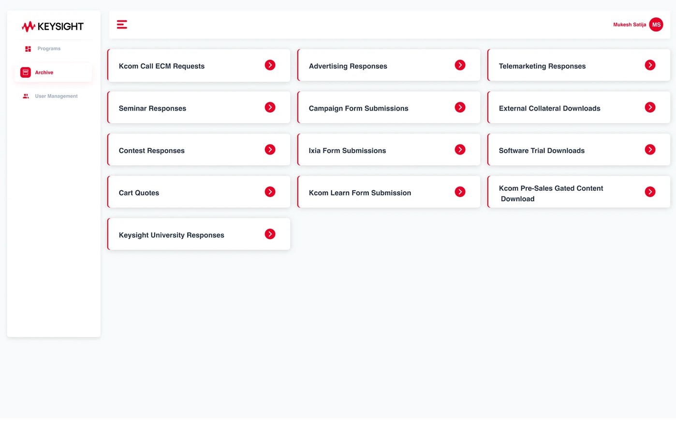This screenshot has height=421, width=676.
Task: Select Kcom Learn Form Submission text
Action: [x=360, y=193]
